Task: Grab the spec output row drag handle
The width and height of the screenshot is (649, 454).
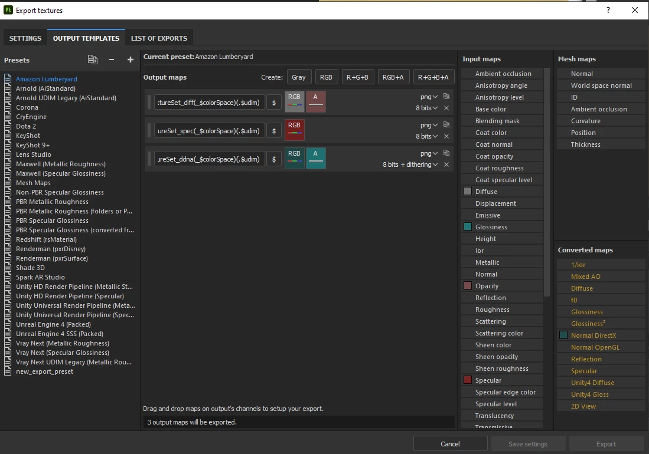Action: click(149, 131)
